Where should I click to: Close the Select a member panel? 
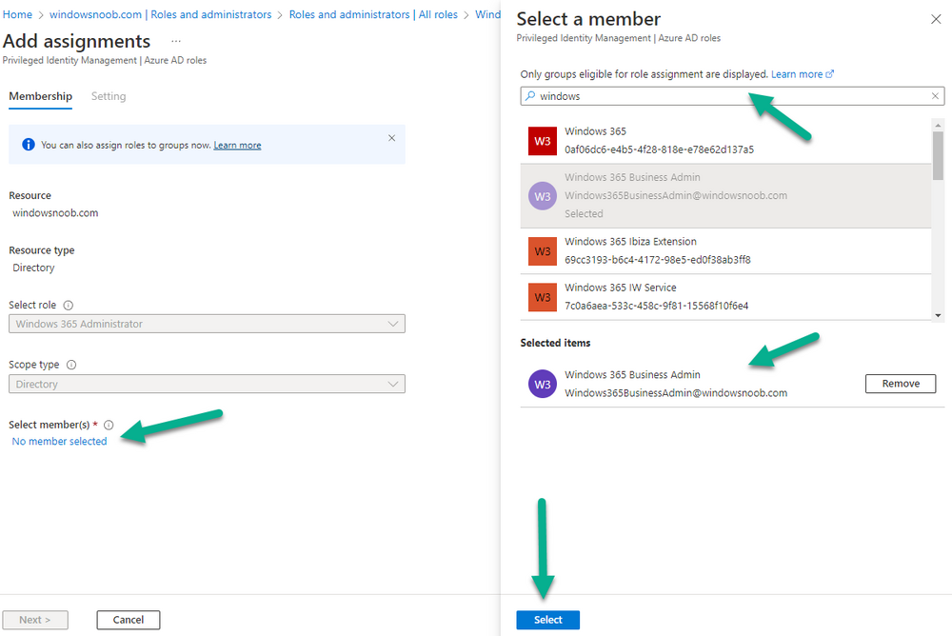[x=936, y=19]
